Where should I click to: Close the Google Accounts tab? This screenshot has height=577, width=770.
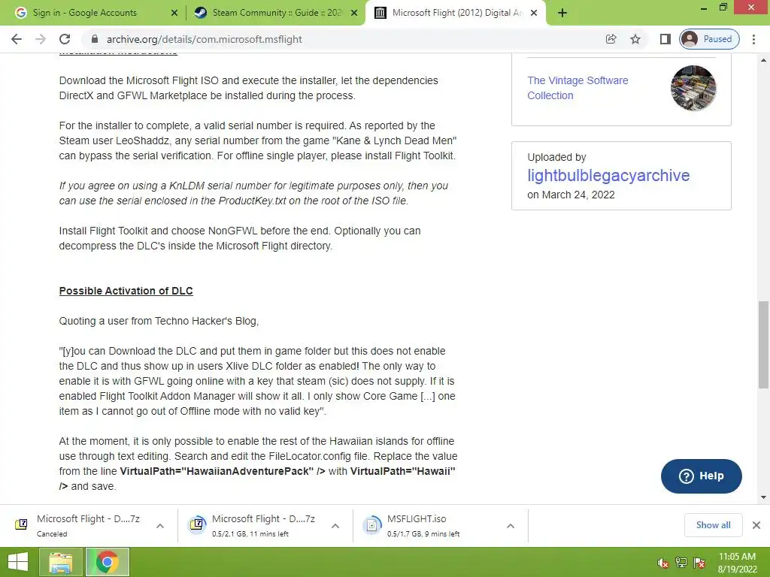tap(174, 14)
